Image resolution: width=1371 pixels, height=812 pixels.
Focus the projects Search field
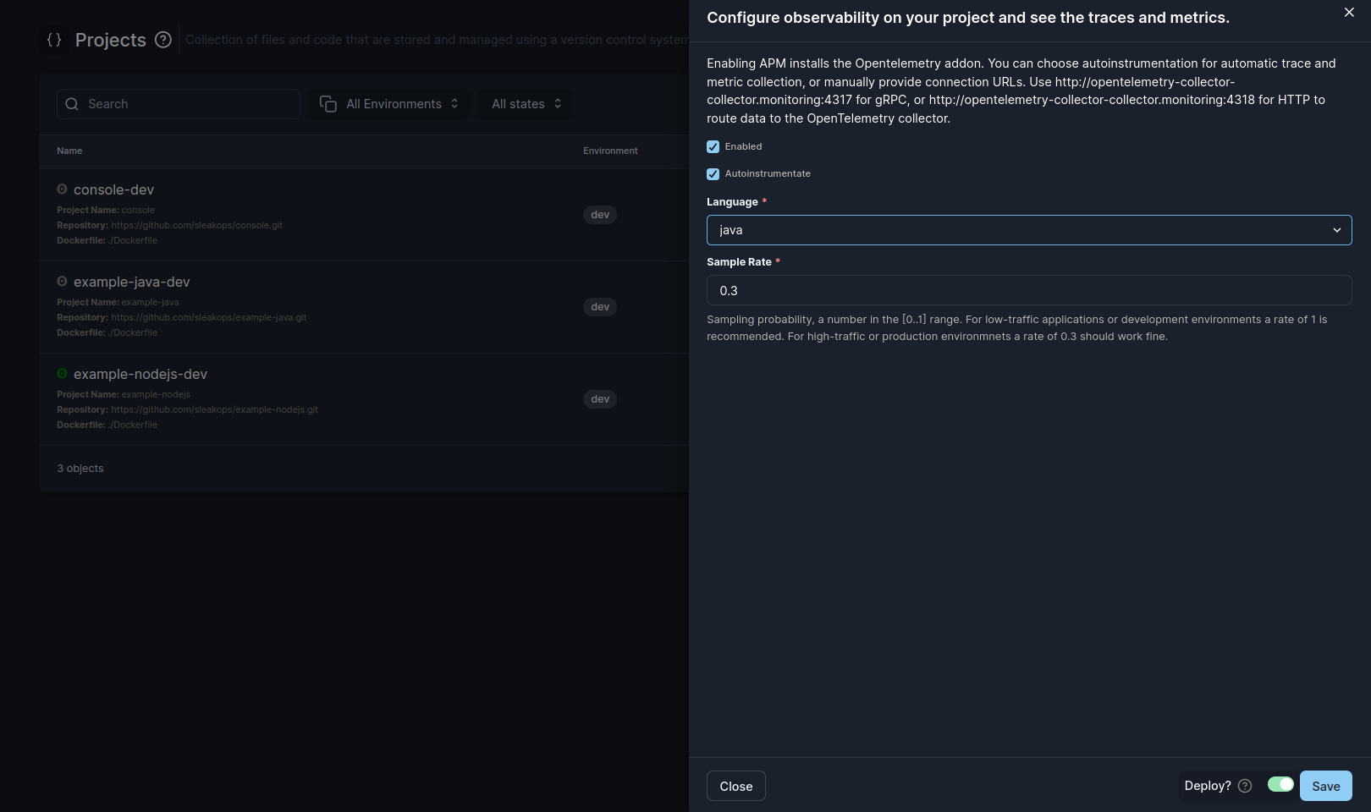pos(179,104)
